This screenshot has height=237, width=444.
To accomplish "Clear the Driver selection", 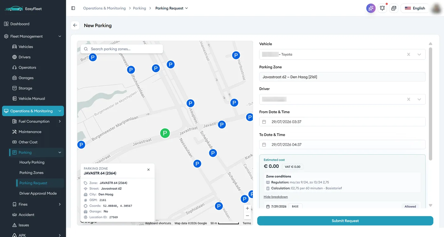I will [x=408, y=99].
